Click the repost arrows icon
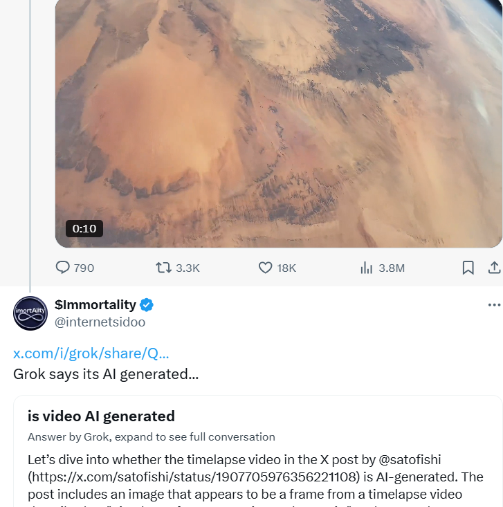This screenshot has height=507, width=503. (x=164, y=268)
